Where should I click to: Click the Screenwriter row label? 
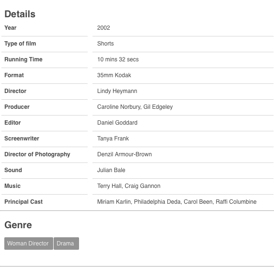[x=22, y=139]
